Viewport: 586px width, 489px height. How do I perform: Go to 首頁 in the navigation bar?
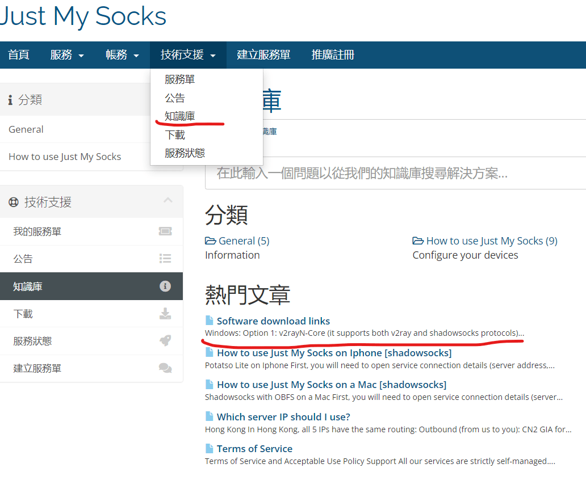tap(19, 55)
